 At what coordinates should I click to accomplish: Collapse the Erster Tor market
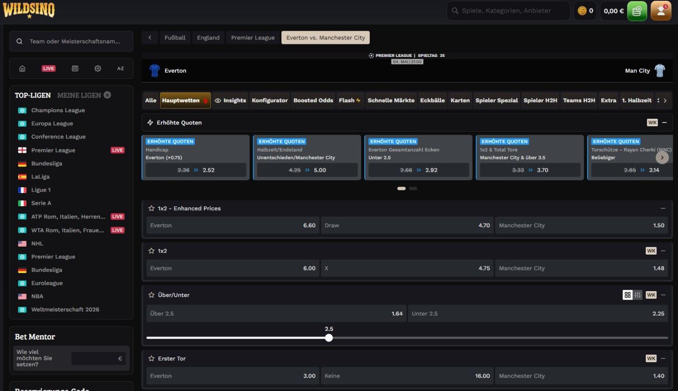663,358
